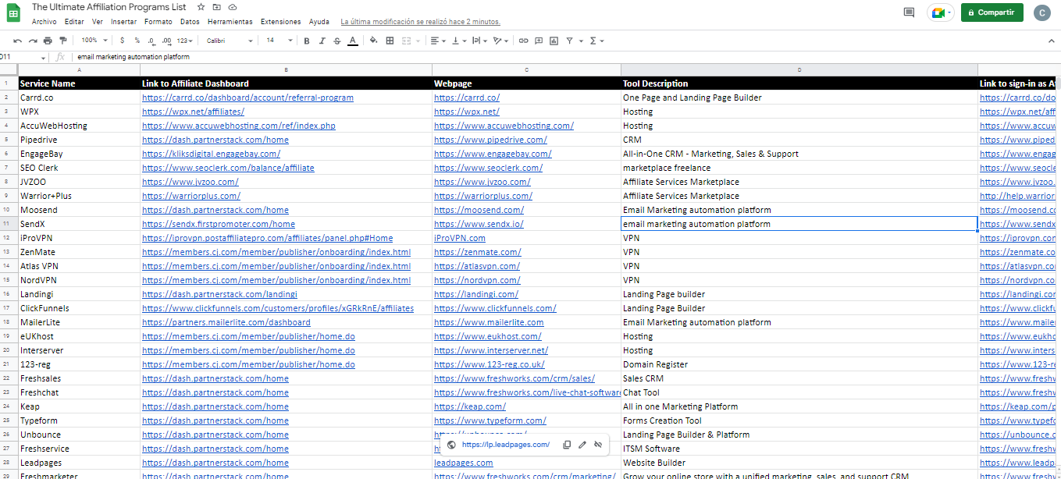Click the Redo arrow icon
Screen dimensions: 1061x479
click(x=33, y=41)
